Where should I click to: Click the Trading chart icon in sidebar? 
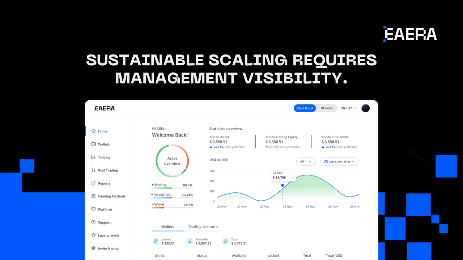tap(94, 157)
